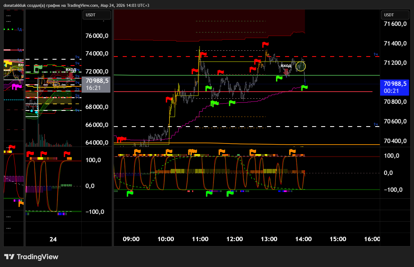The height and width of the screenshot is (267, 414).
Task: Click the 24 date label under the middle chart
Action: click(53, 239)
